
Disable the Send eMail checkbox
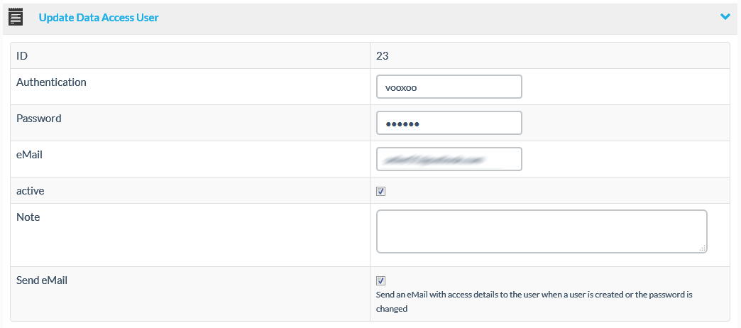[380, 280]
